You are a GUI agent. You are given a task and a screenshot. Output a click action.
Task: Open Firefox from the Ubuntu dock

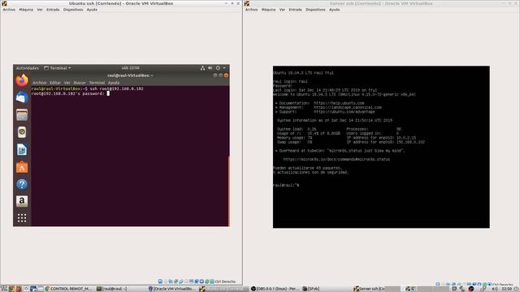pos(22,80)
